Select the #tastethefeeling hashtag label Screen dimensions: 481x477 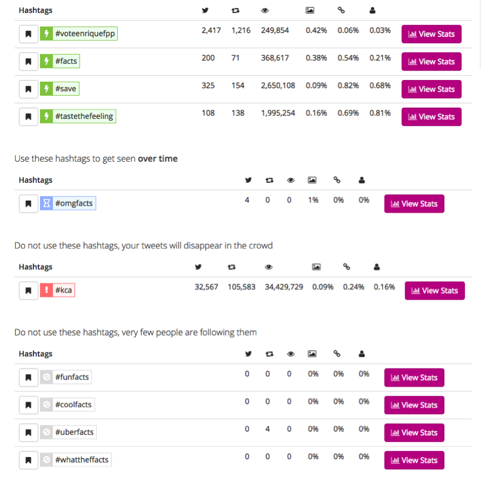point(84,116)
